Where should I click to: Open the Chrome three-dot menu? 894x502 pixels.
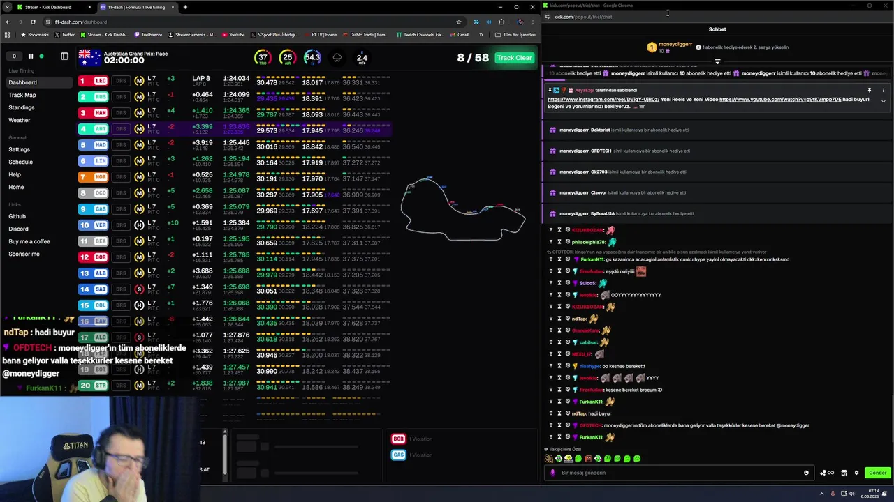[532, 22]
